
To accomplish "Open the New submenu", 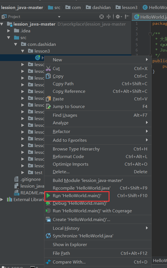I will coord(98,60).
